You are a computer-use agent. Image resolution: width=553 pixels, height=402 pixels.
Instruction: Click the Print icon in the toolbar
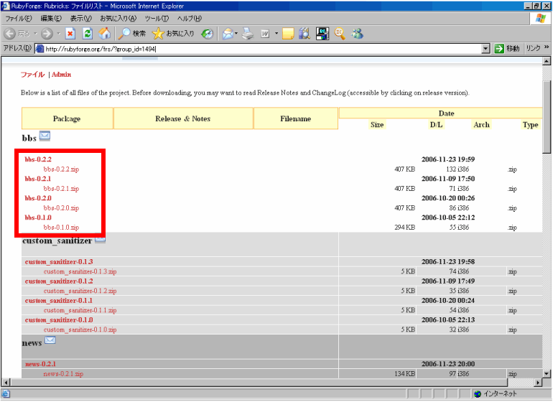point(248,33)
